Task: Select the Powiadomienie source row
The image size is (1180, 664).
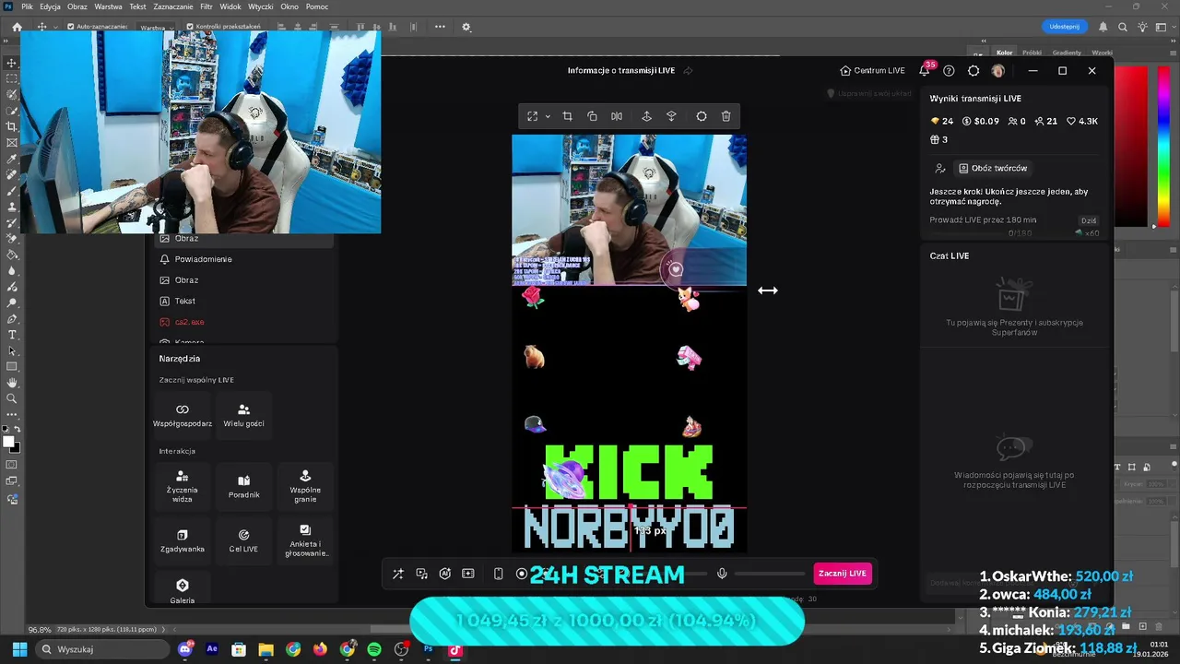Action: (243, 259)
